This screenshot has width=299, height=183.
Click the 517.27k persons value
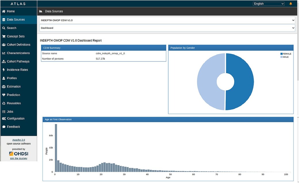point(100,59)
